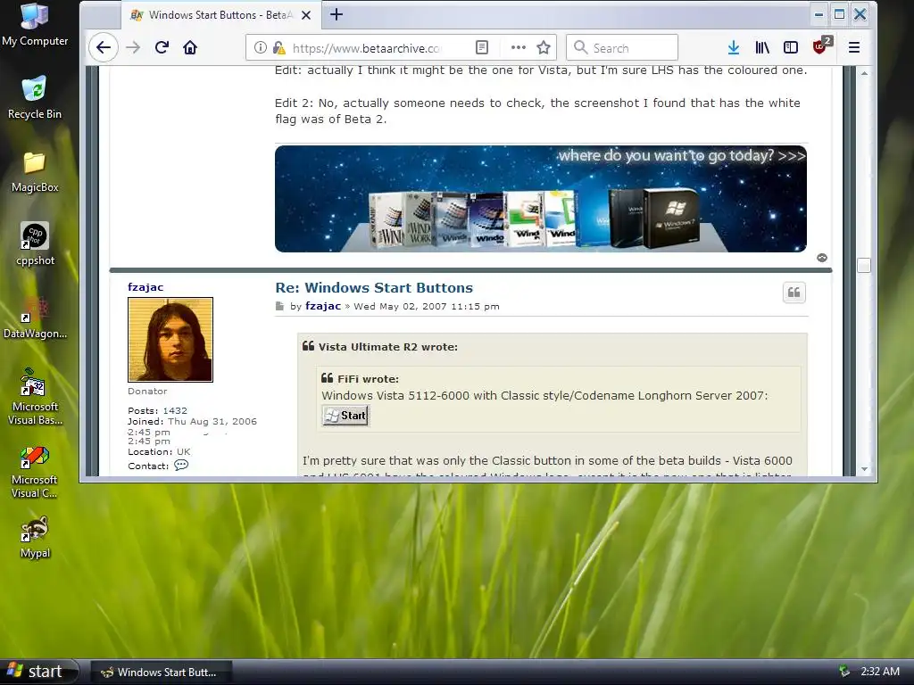Click the "Wed May 02, 2007 11:15 pm" timestamp

(x=427, y=307)
